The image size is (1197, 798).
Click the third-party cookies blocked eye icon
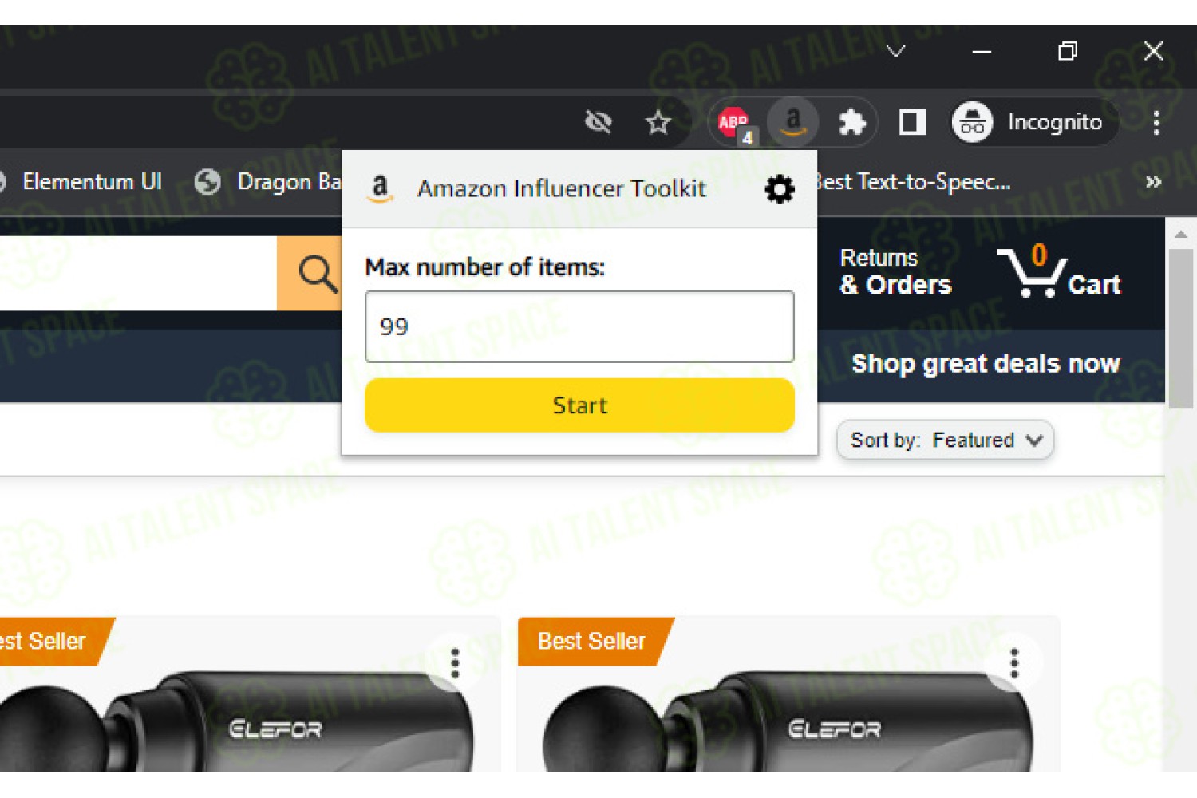598,122
